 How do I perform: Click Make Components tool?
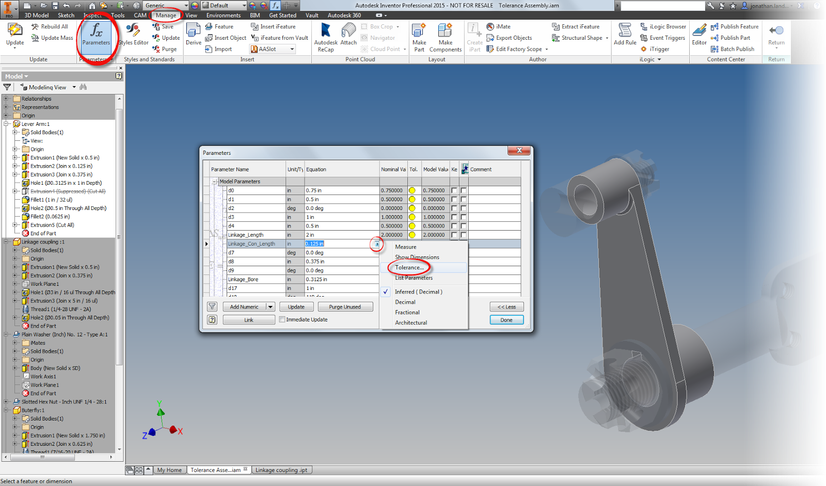coord(446,37)
